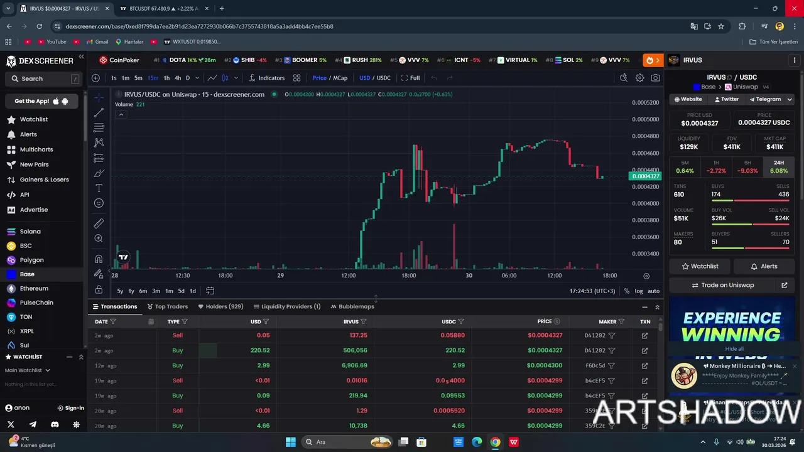Select the text annotation tool
The height and width of the screenshot is (452, 804).
[x=99, y=188]
